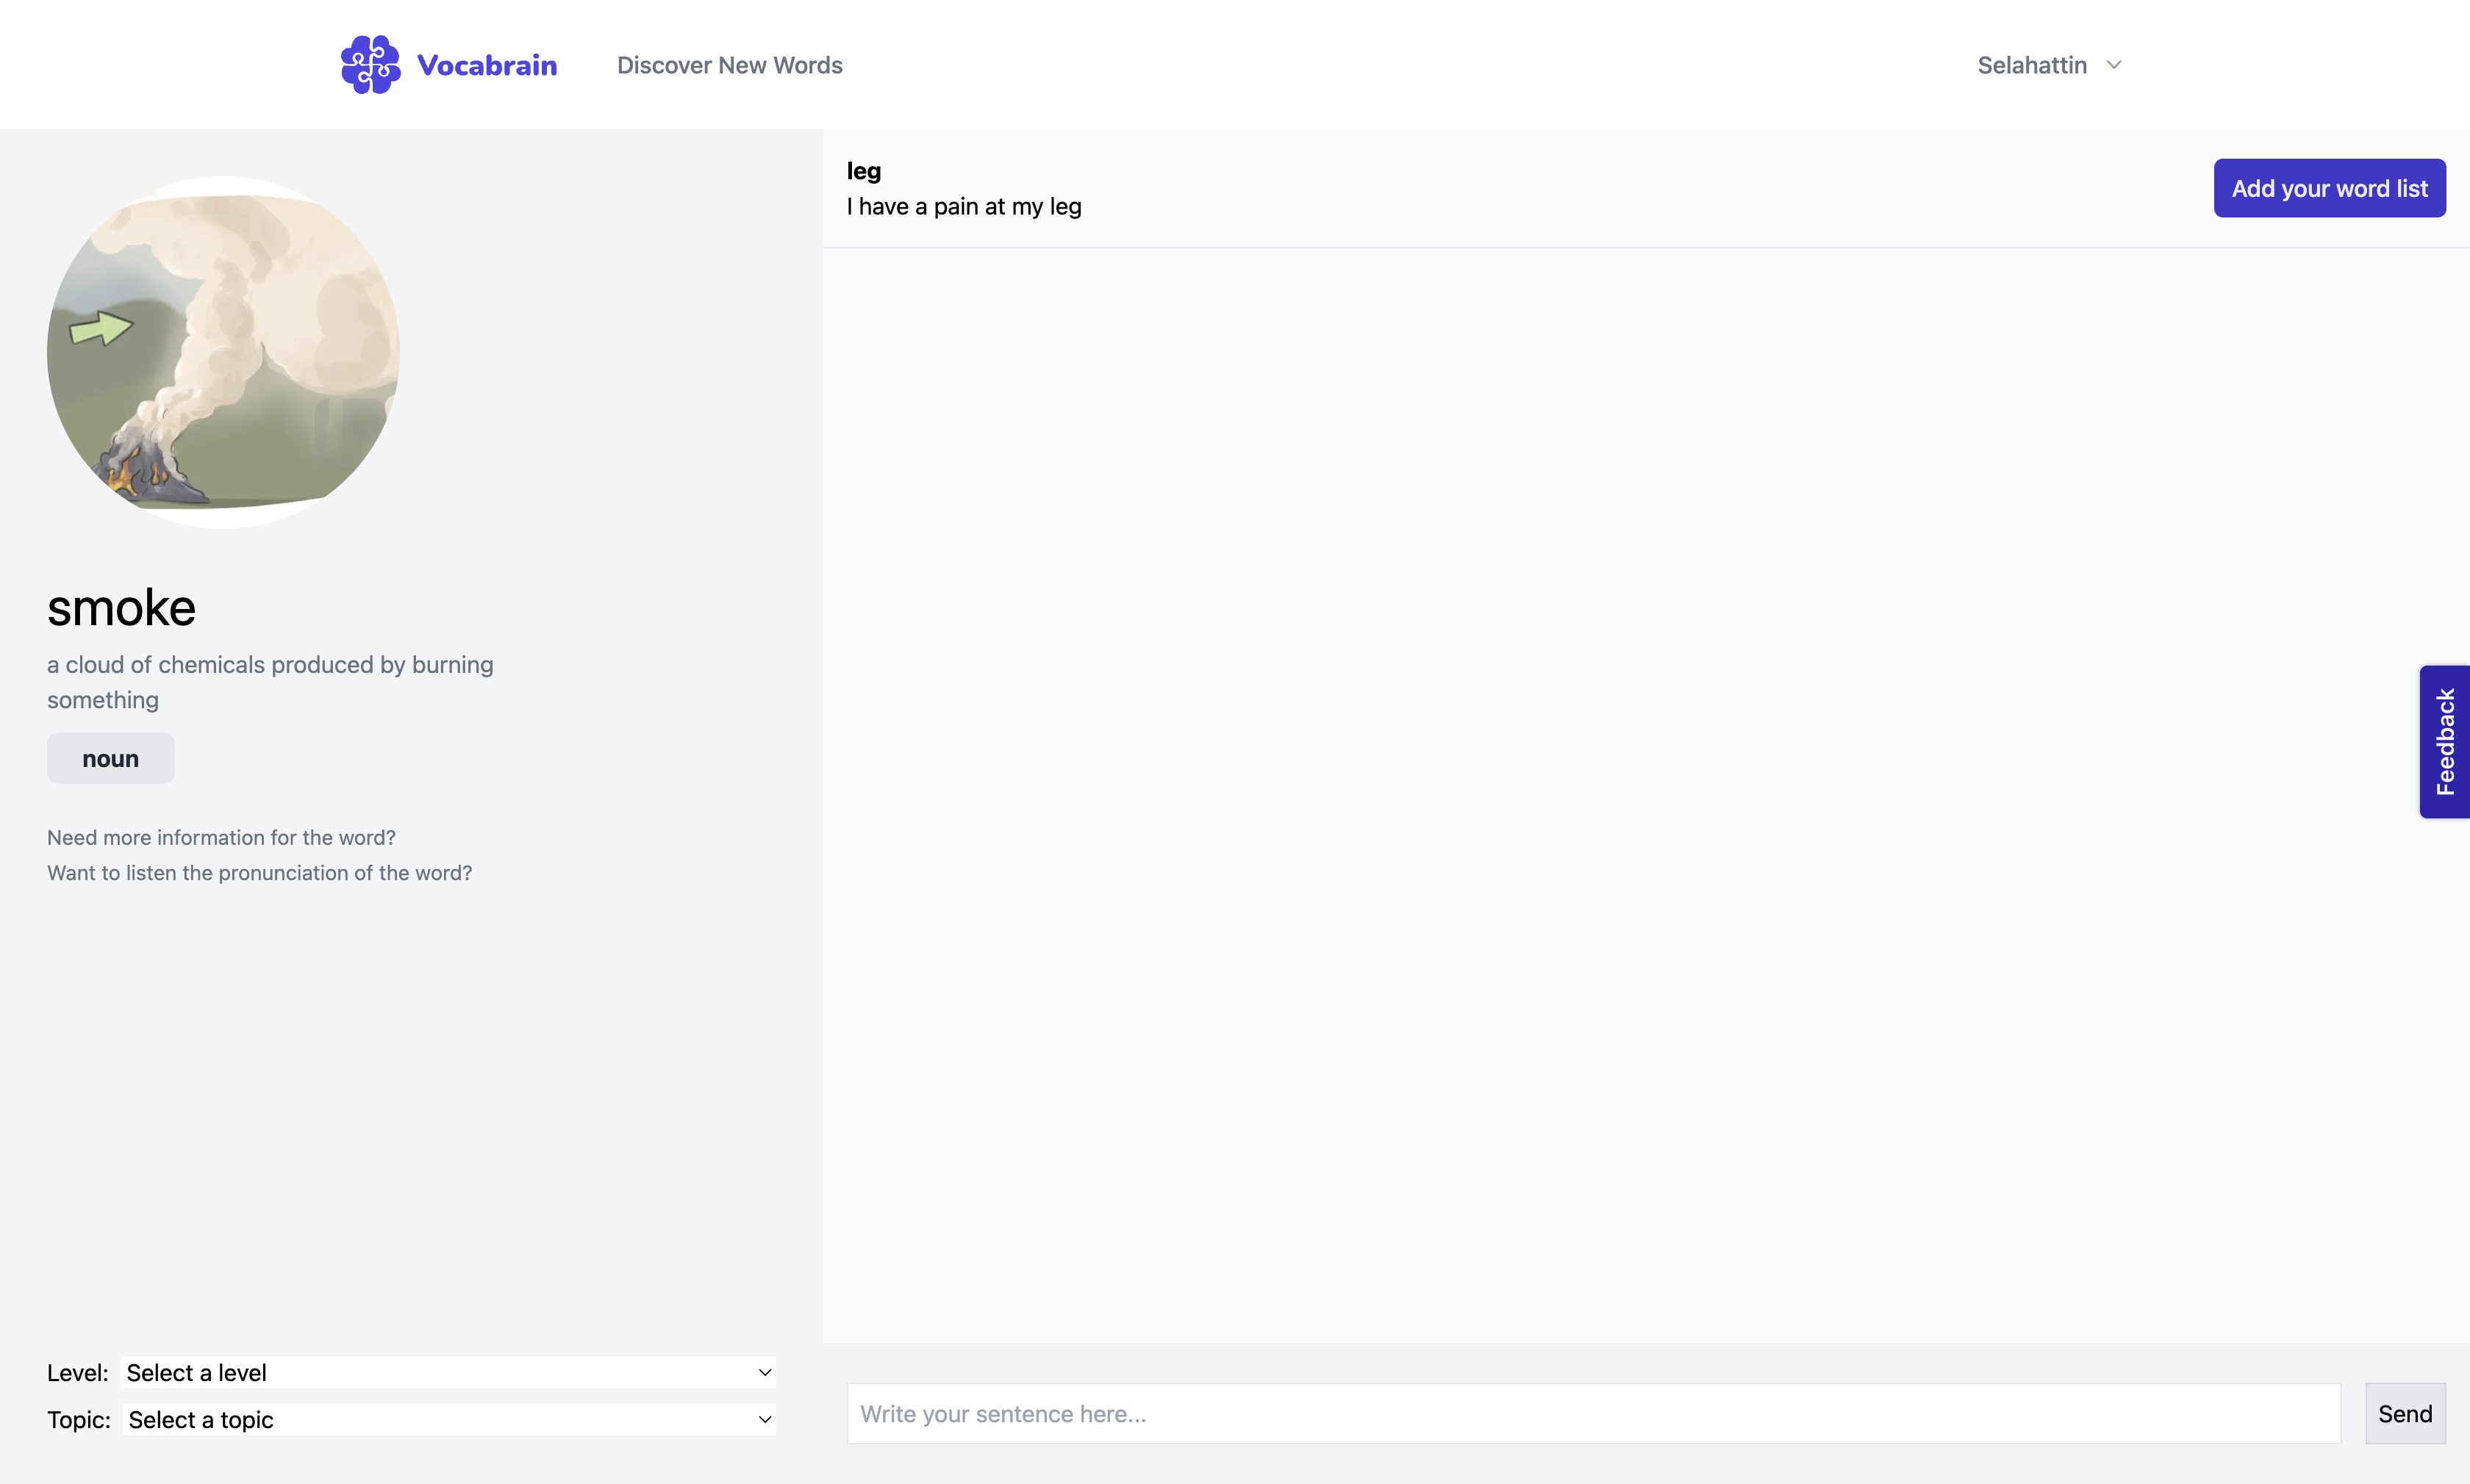Click the definition 'a cloud of chemicals produced by burning'
The width and height of the screenshot is (2470, 1484).
[270, 665]
